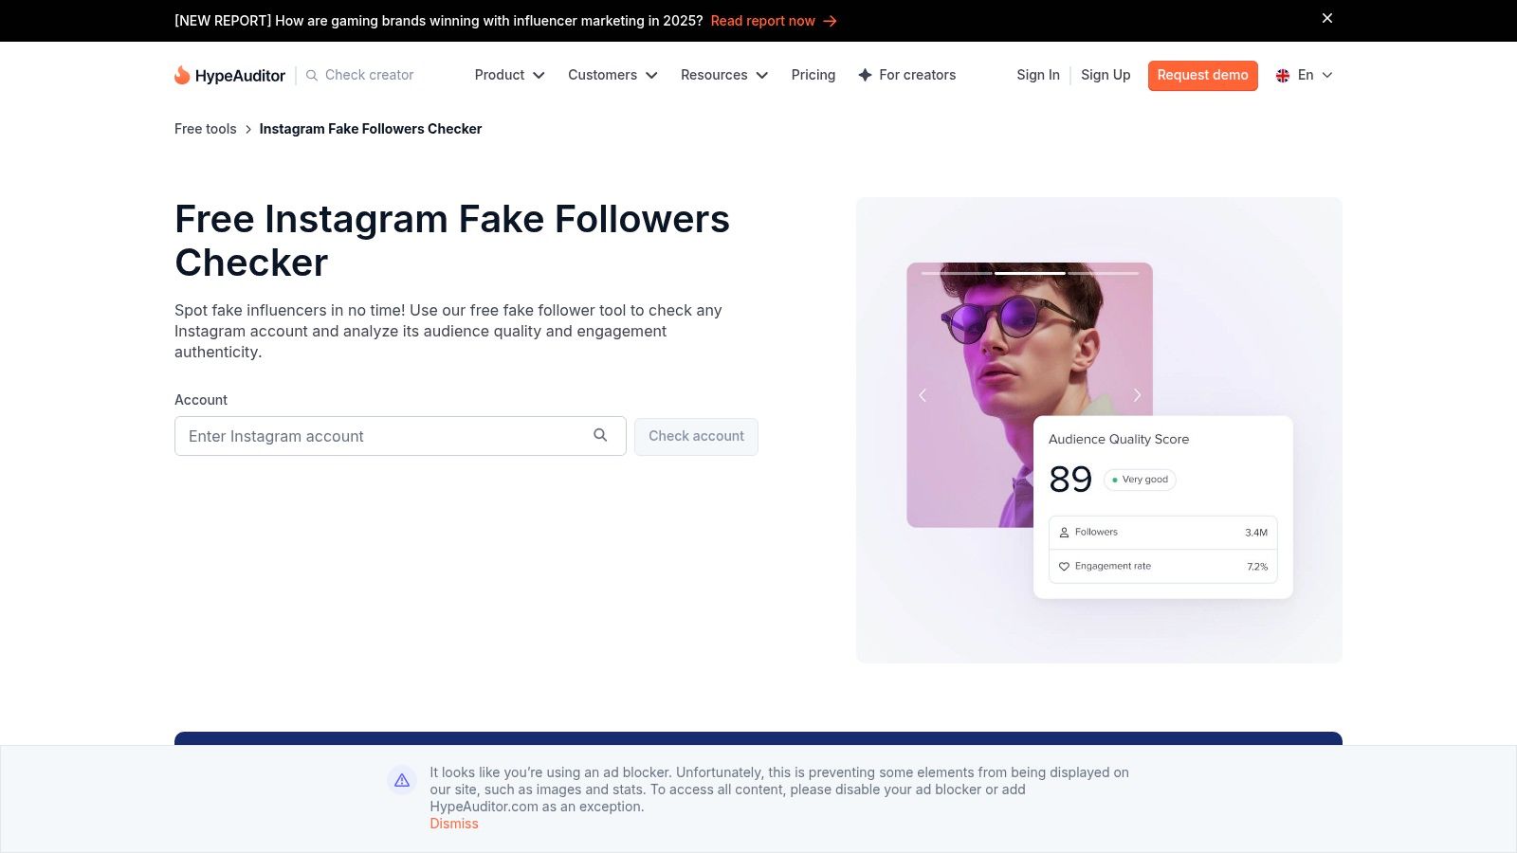Click the Enter Instagram account field
This screenshot has width=1517, height=853.
pos(379,436)
